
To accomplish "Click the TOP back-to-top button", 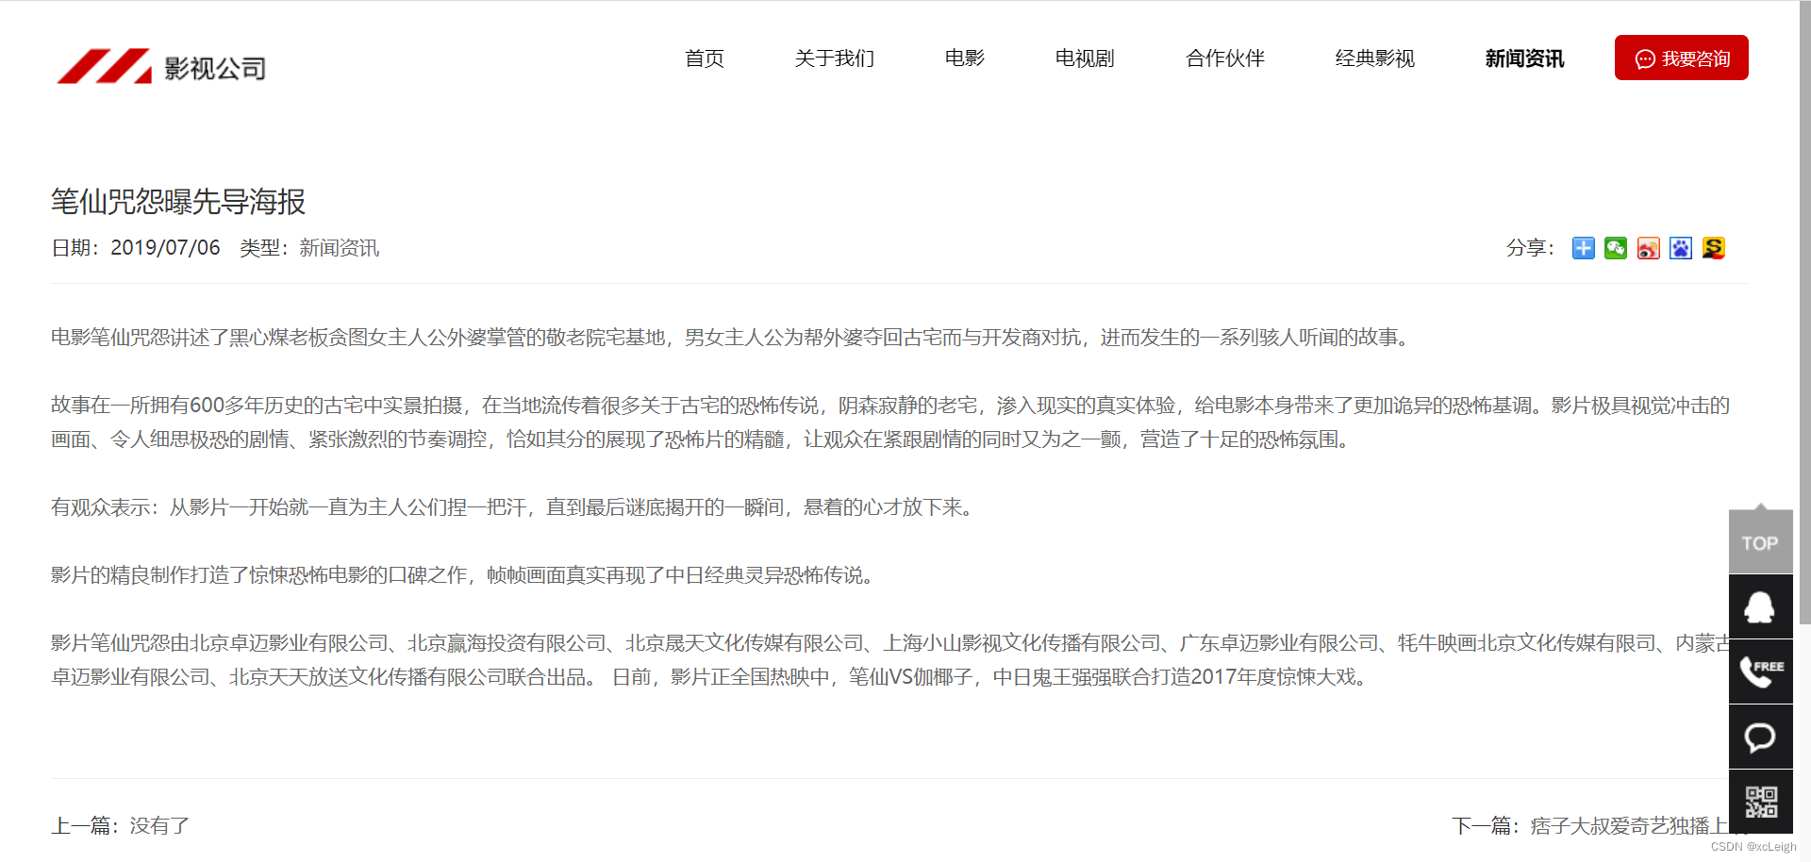I will coord(1761,541).
